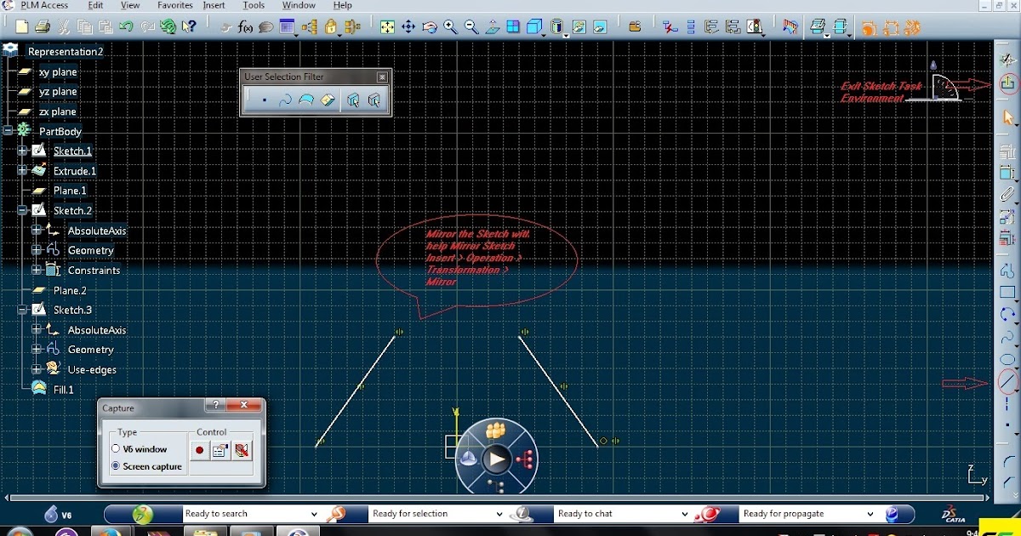Select the V6 window radio button
The width and height of the screenshot is (1021, 536).
[116, 449]
